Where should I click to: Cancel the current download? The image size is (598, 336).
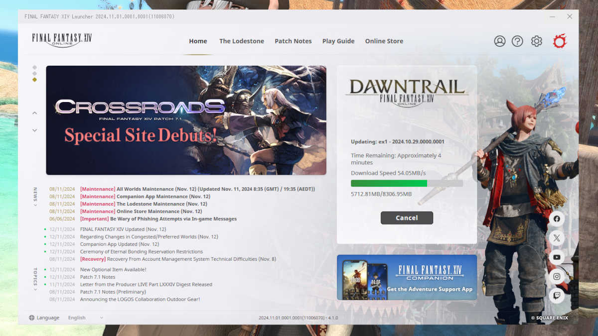click(407, 218)
